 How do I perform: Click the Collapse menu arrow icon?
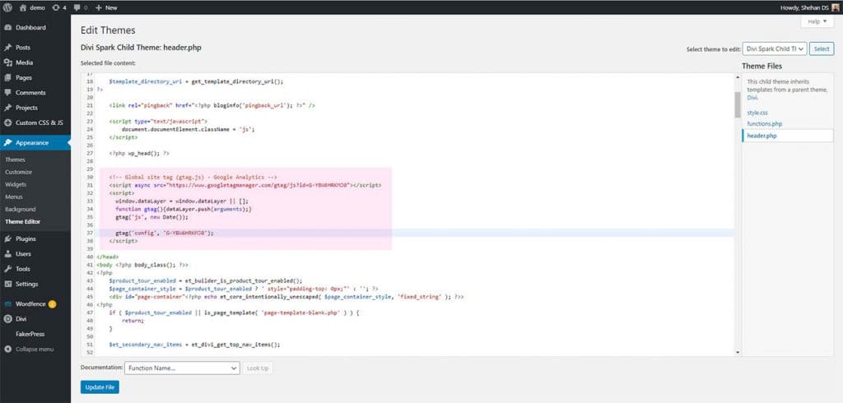tap(7, 349)
